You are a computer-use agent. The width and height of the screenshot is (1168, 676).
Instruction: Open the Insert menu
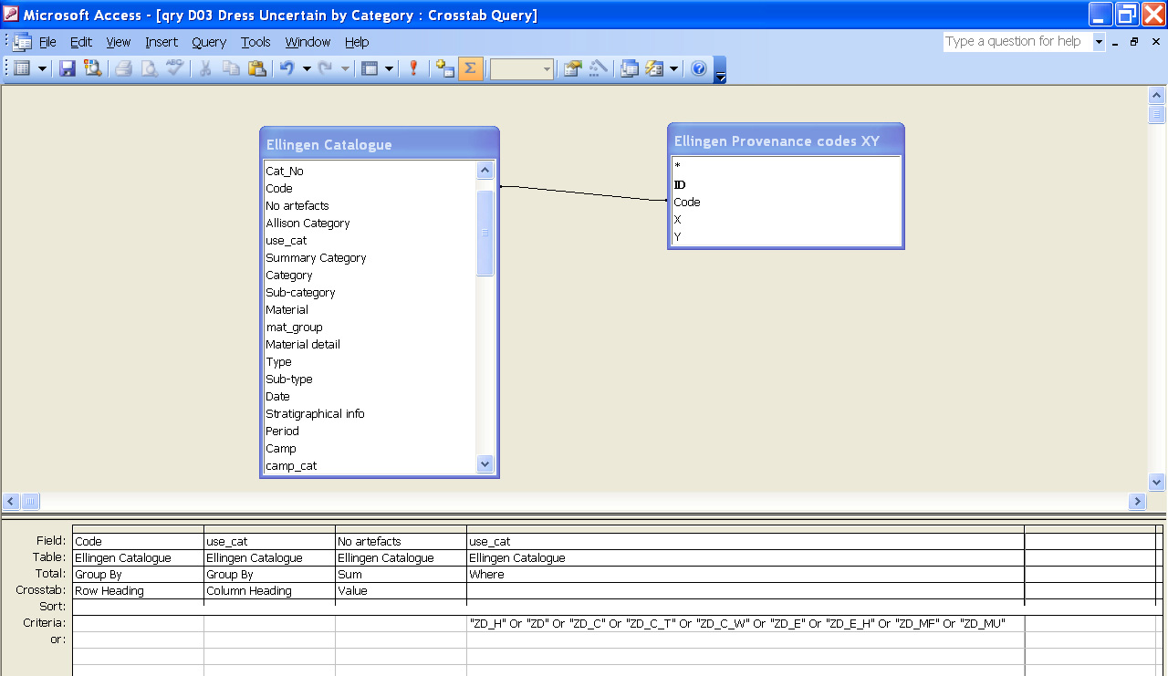(162, 42)
